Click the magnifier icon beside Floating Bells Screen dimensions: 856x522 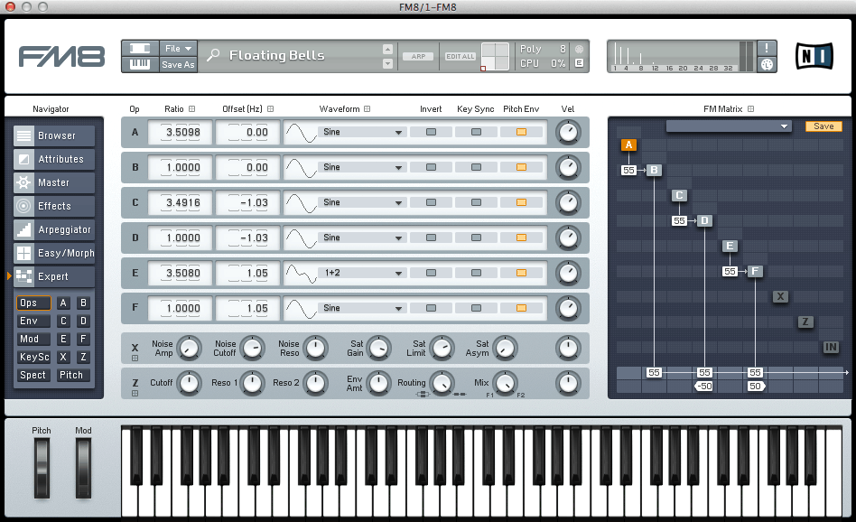click(213, 56)
